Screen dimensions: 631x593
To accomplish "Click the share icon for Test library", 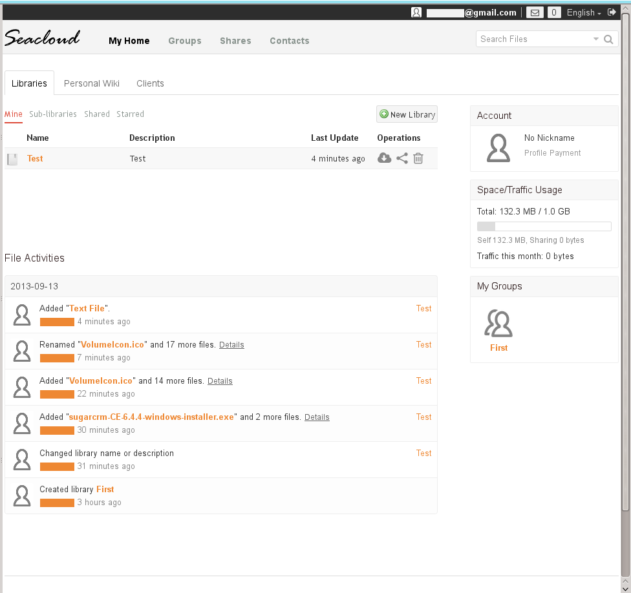I will [x=402, y=158].
